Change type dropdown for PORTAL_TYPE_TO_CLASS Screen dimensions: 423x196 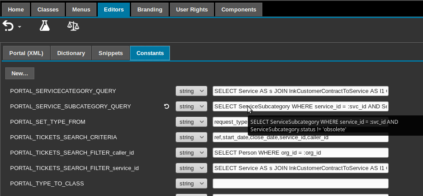191,183
